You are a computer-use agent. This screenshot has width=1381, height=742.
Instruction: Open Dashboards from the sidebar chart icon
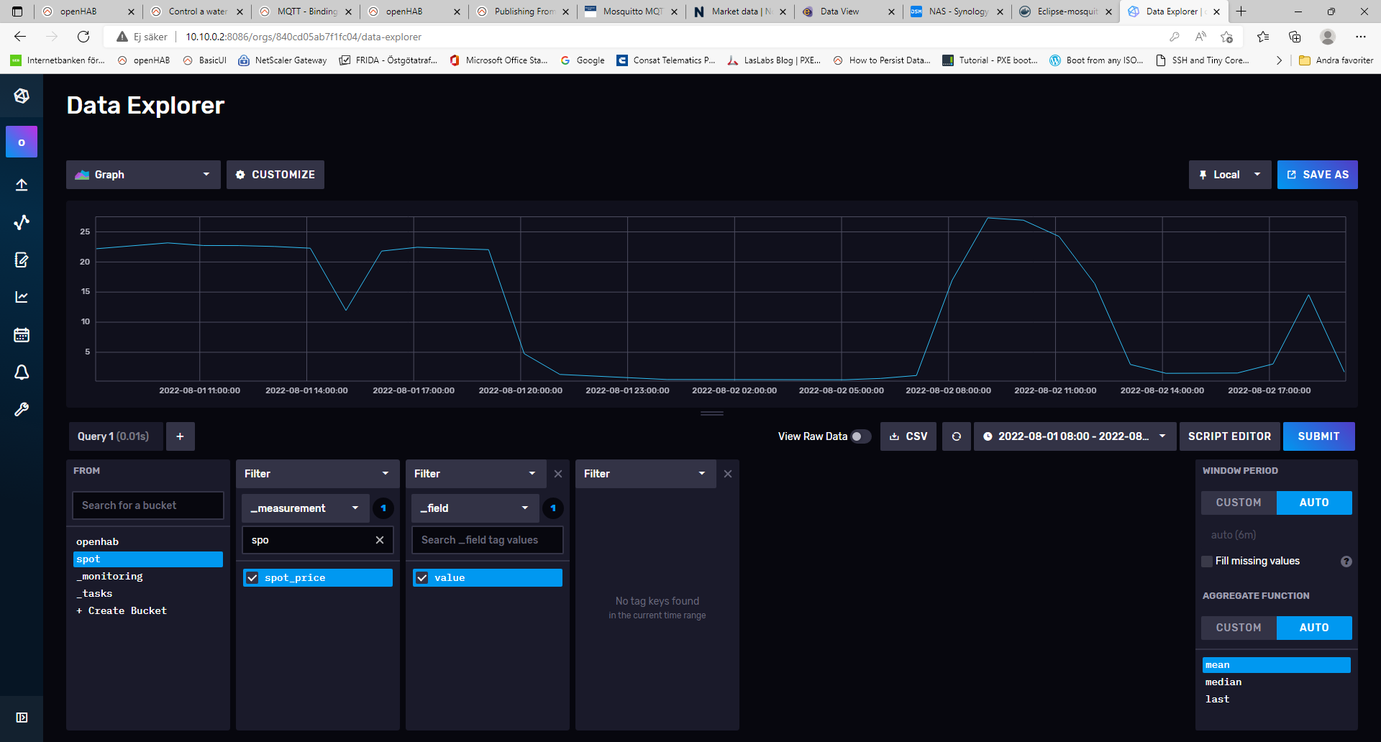coord(22,297)
